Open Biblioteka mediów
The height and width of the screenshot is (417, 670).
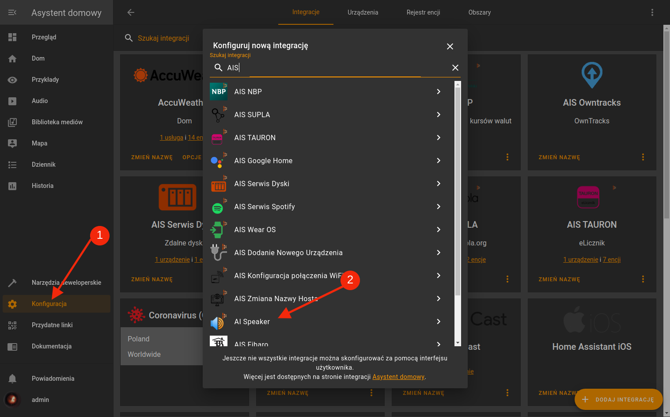pos(57,122)
